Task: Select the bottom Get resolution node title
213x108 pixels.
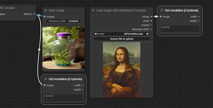Action: [x=65, y=79]
